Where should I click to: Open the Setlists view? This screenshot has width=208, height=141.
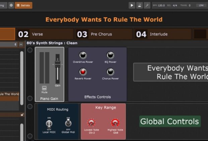23,5
